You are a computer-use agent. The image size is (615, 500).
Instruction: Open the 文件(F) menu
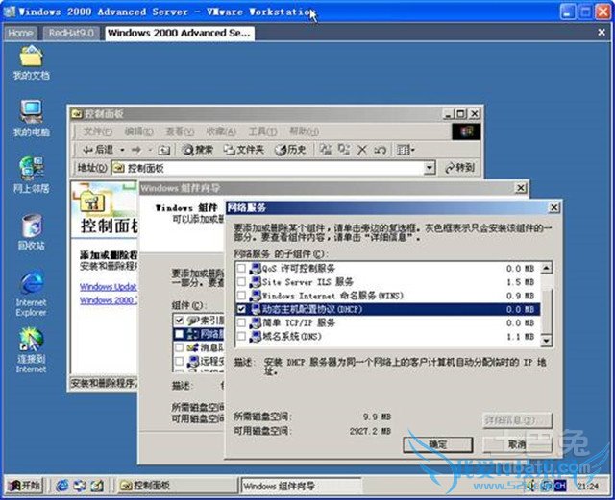97,131
